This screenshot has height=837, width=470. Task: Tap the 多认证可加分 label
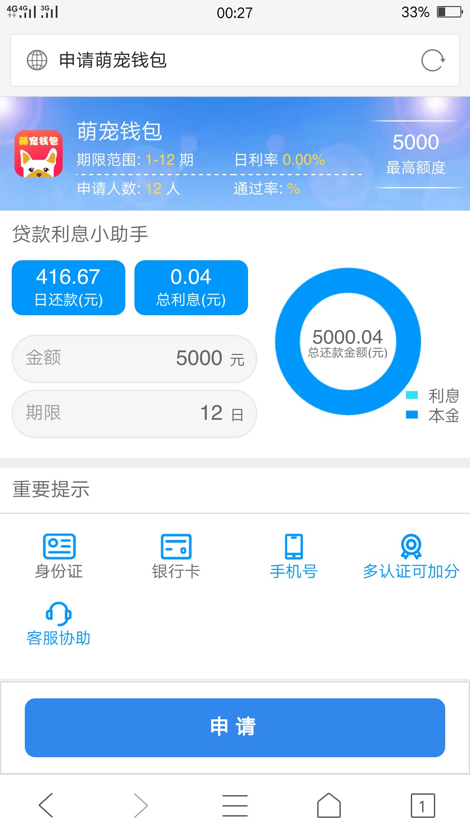(x=411, y=571)
